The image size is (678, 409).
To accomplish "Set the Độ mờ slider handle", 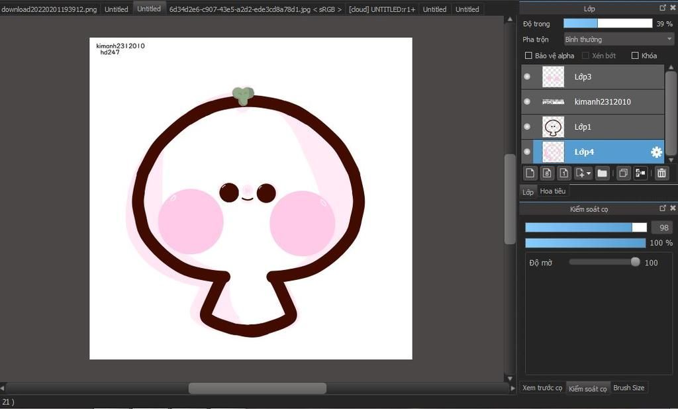I will 635,262.
